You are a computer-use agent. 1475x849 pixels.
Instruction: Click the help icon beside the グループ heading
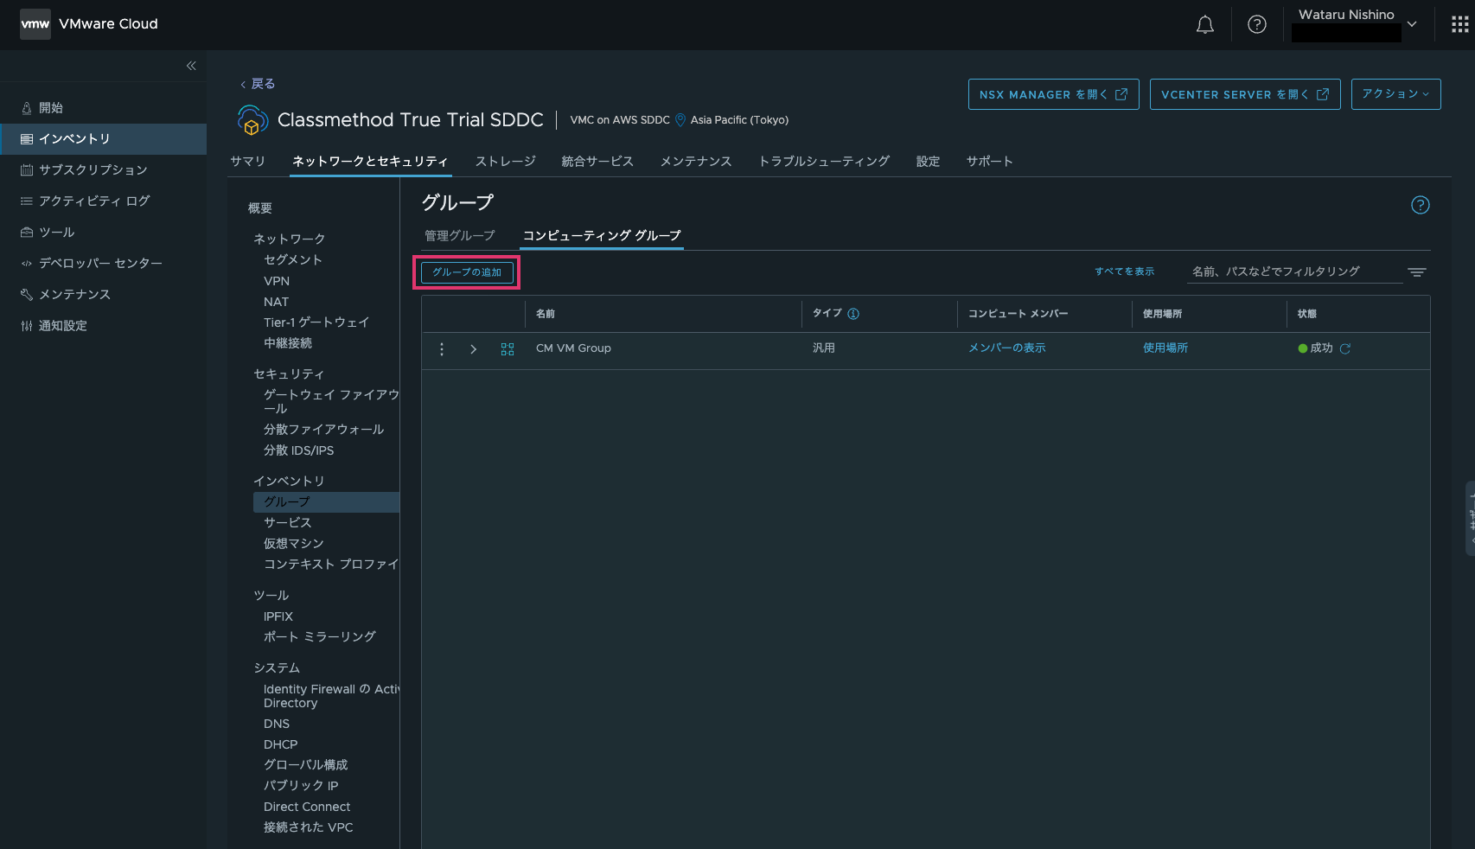(1420, 205)
